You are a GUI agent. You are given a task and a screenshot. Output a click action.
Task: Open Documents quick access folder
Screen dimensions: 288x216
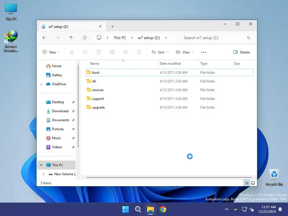[x=61, y=120]
